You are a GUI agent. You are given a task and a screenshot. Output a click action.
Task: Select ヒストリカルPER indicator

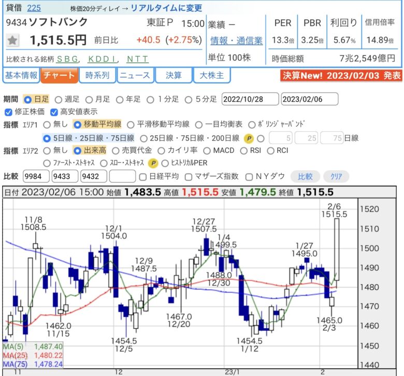point(165,163)
